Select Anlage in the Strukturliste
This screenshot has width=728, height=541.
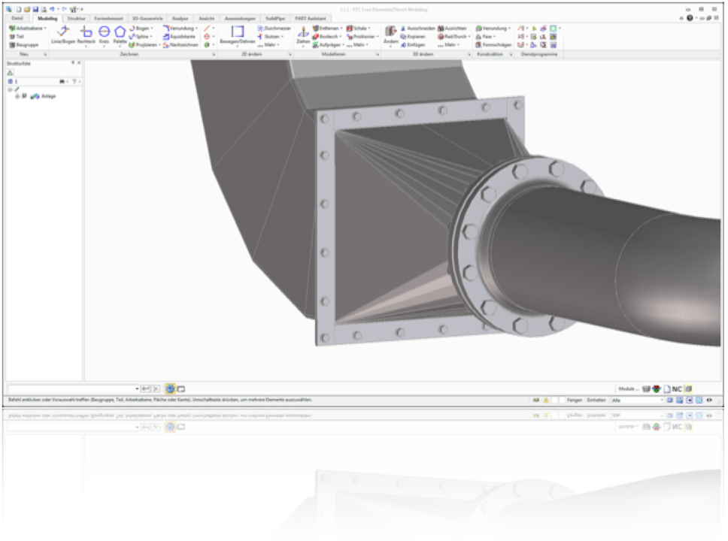[x=48, y=96]
